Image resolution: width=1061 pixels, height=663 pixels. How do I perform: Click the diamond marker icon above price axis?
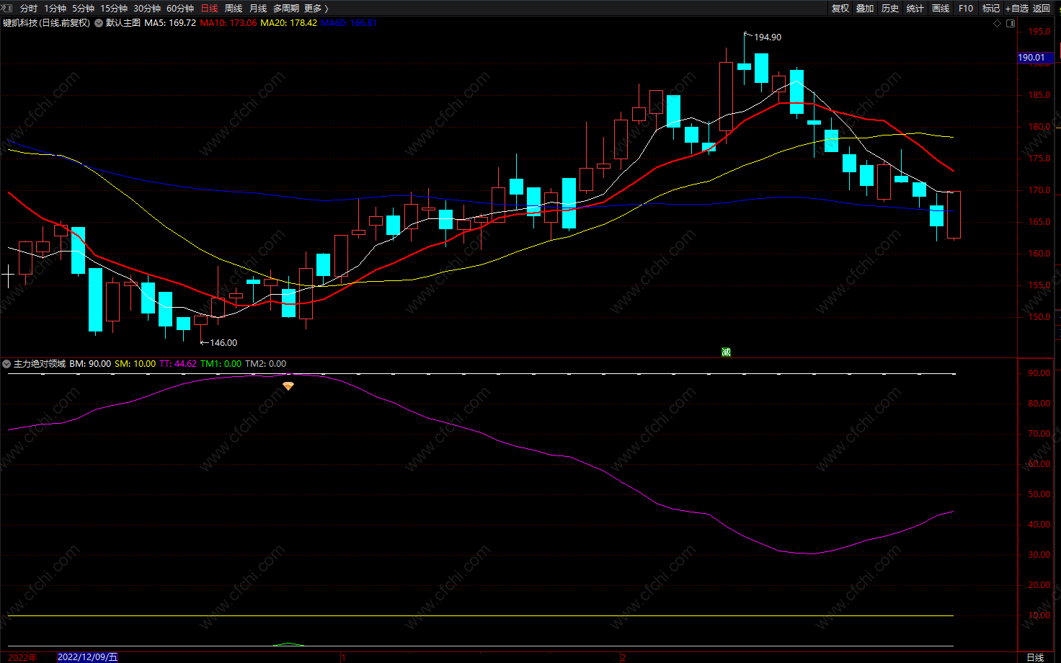(x=998, y=23)
